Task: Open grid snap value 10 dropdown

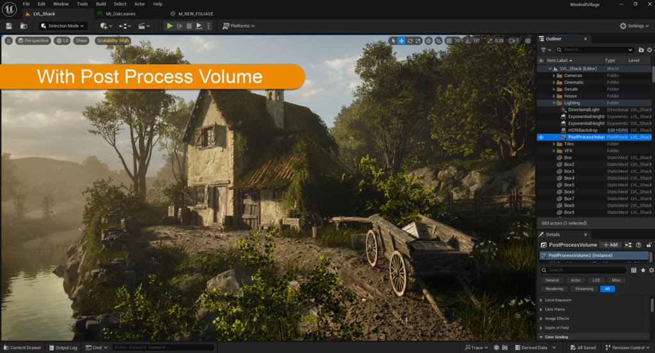Action: point(457,40)
